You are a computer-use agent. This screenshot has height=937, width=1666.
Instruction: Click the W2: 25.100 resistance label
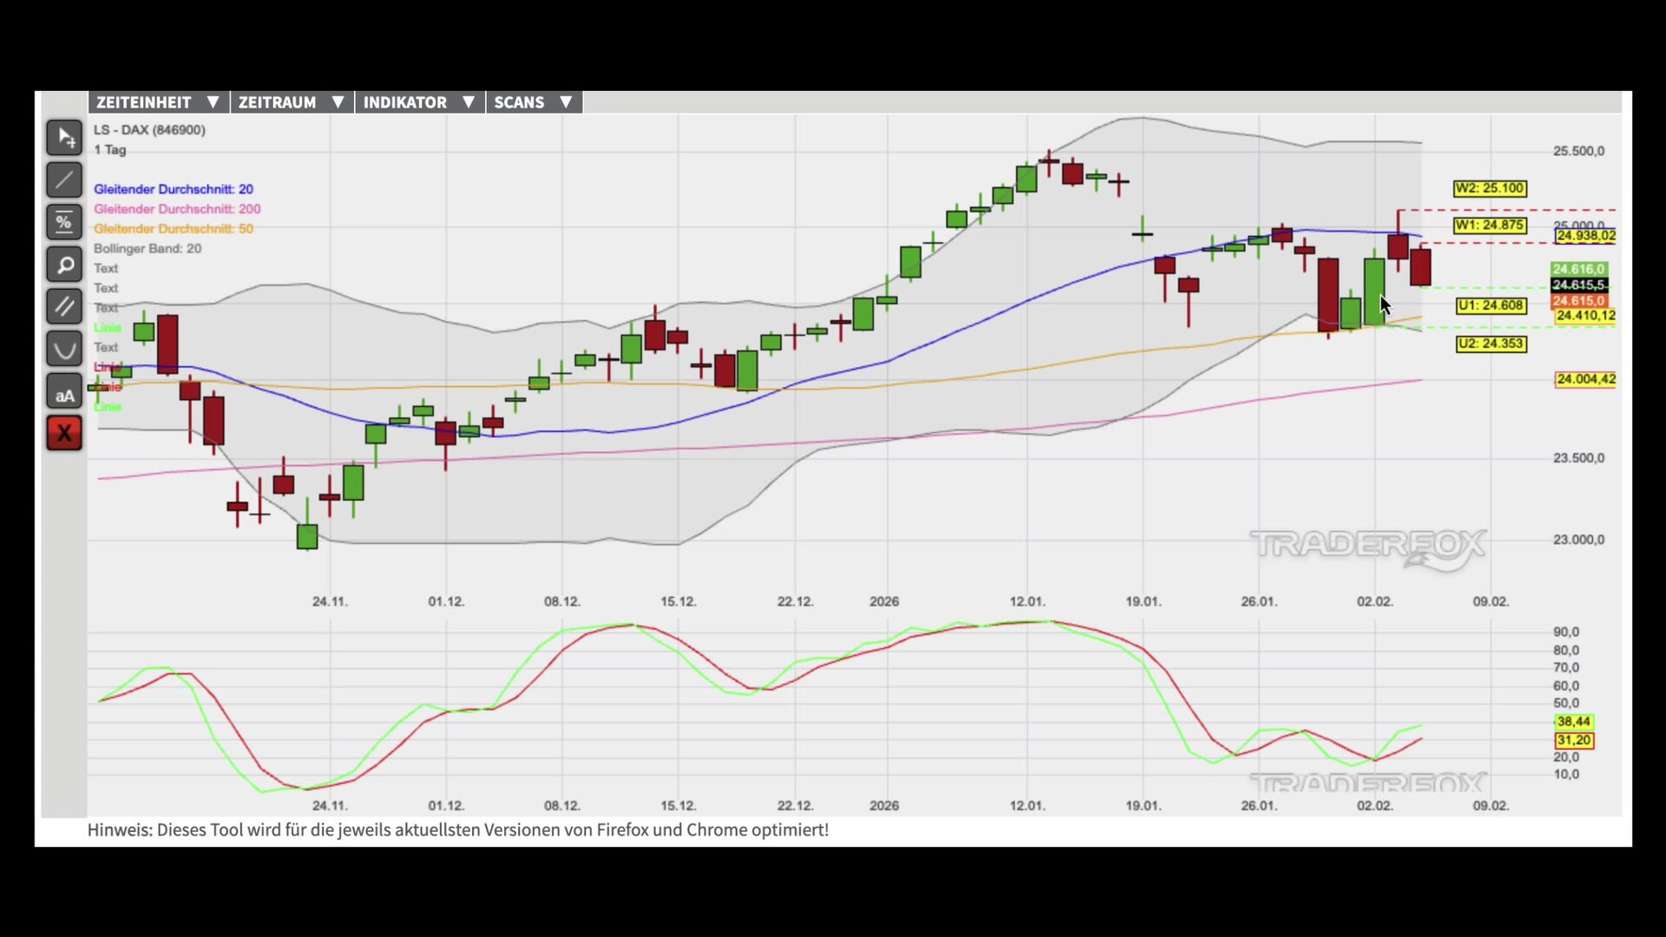(x=1490, y=188)
